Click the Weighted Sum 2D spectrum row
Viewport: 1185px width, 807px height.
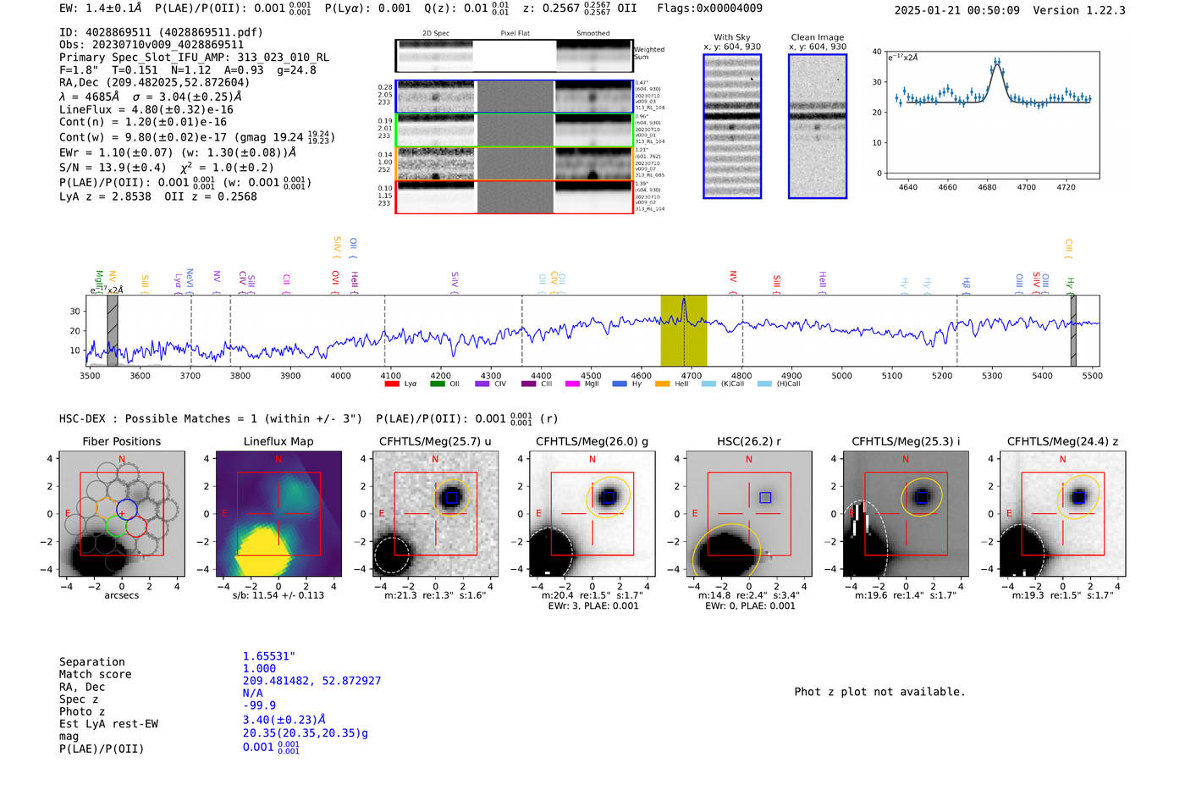pos(514,56)
